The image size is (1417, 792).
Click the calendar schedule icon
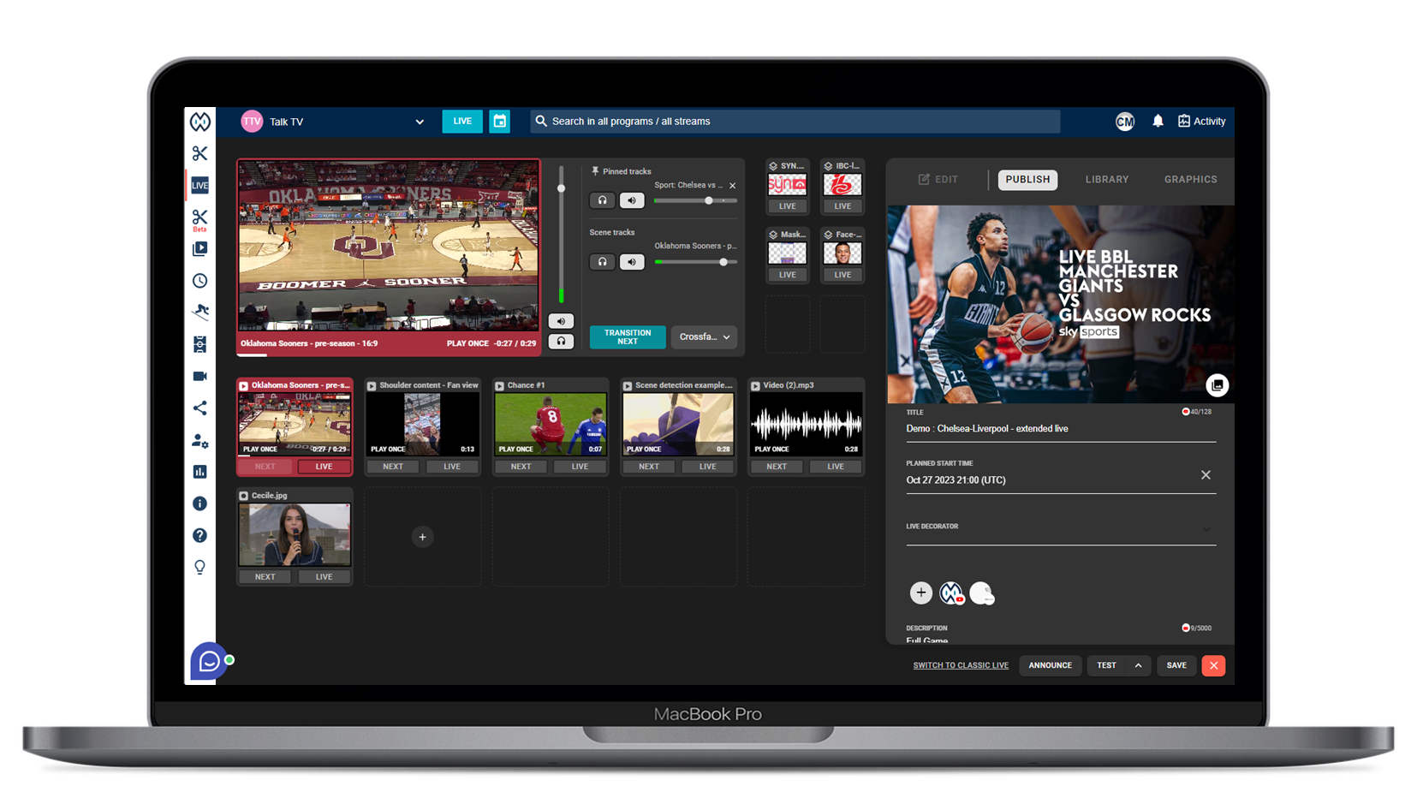[x=499, y=122]
